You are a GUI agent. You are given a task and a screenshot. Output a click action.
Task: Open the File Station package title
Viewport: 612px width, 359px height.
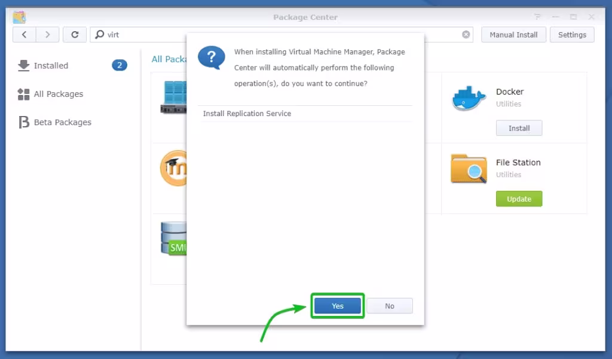pos(518,163)
